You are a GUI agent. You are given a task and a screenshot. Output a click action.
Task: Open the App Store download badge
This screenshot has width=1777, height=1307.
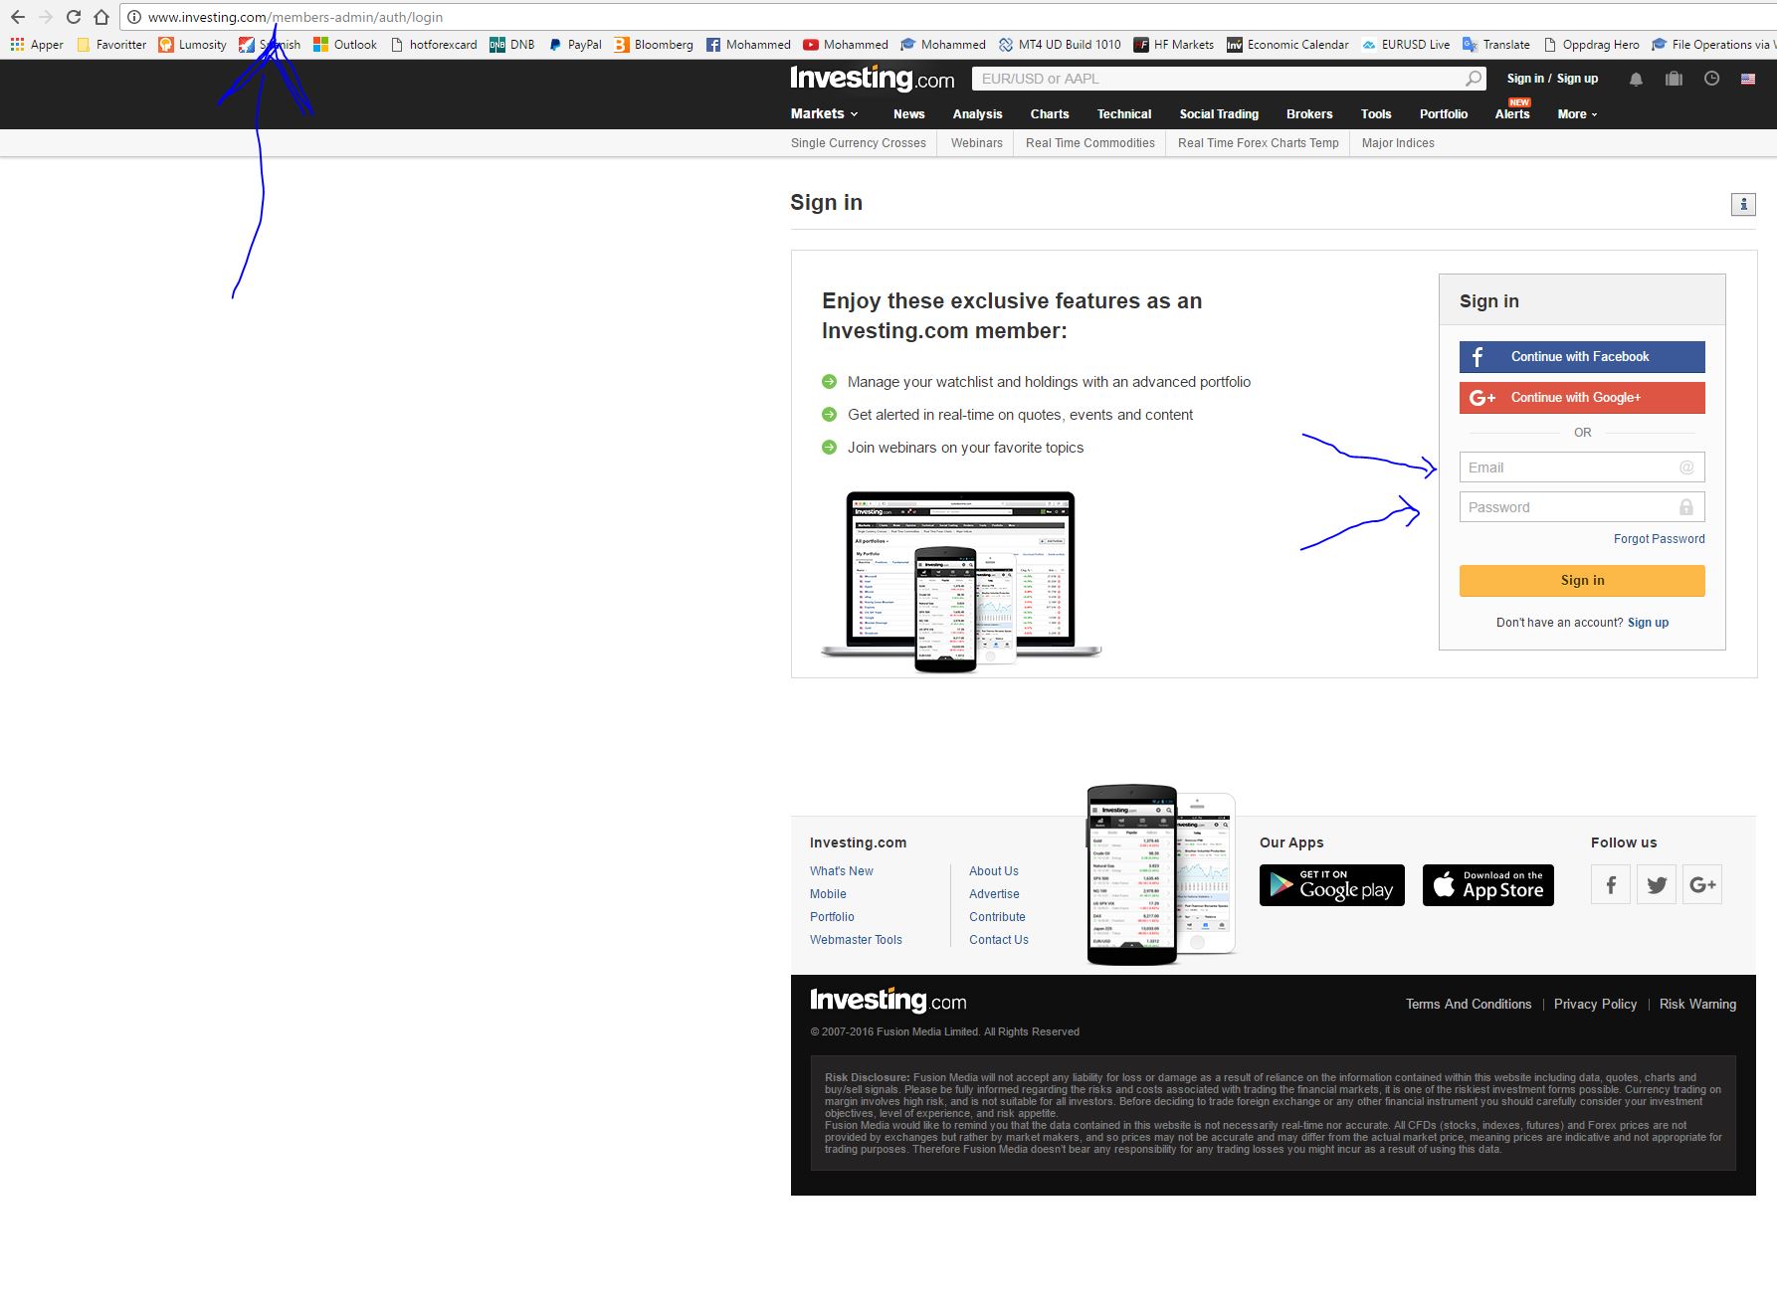1488,885
